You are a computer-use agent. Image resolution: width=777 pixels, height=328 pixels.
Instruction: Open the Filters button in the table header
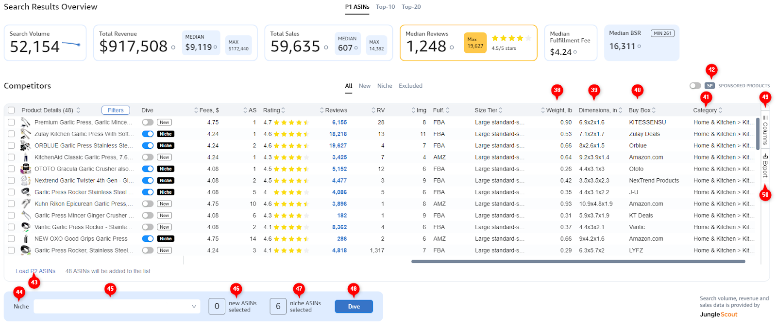(x=116, y=110)
